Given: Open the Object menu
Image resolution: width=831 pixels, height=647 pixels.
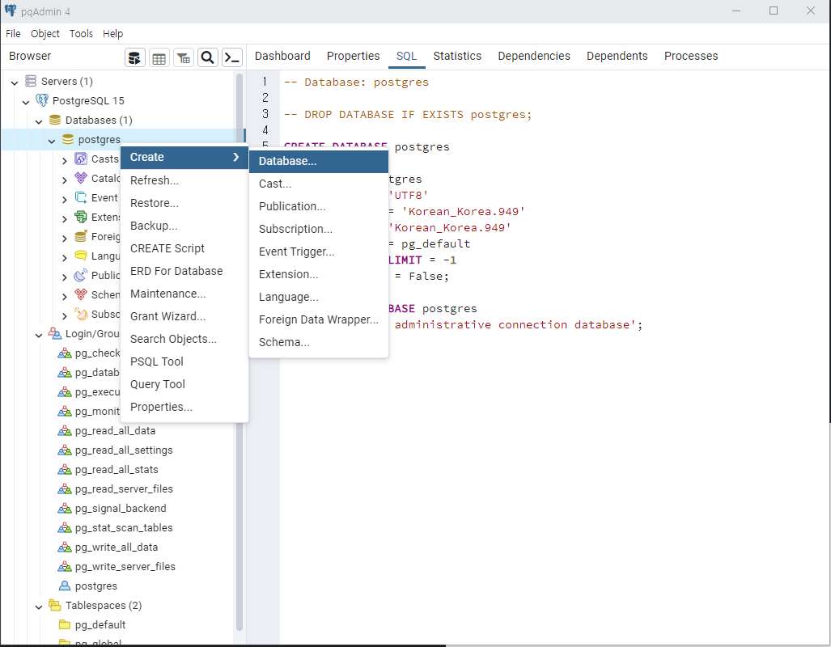Looking at the screenshot, I should [45, 33].
